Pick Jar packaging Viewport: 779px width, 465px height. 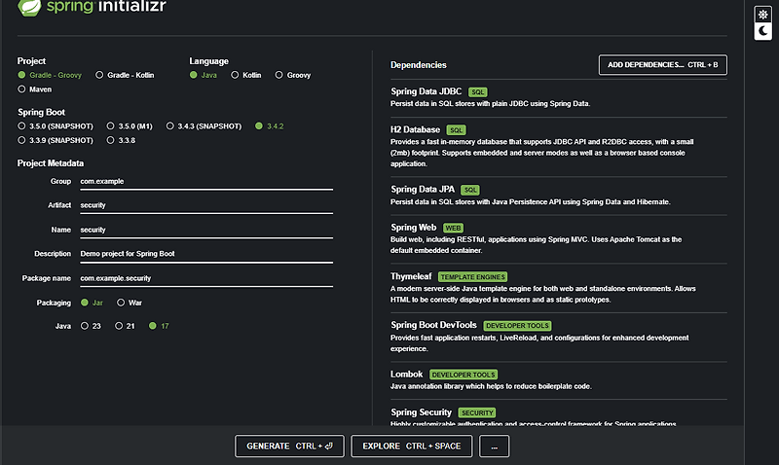coord(92,303)
